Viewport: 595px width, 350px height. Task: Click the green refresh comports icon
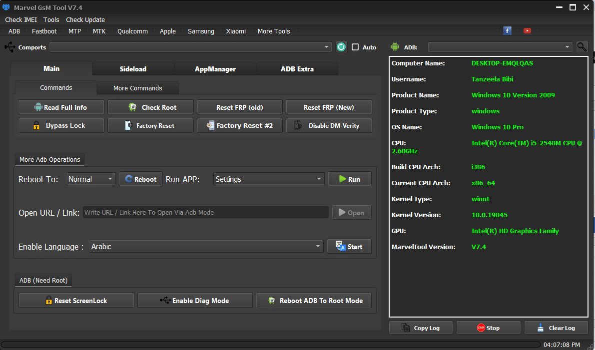(341, 47)
